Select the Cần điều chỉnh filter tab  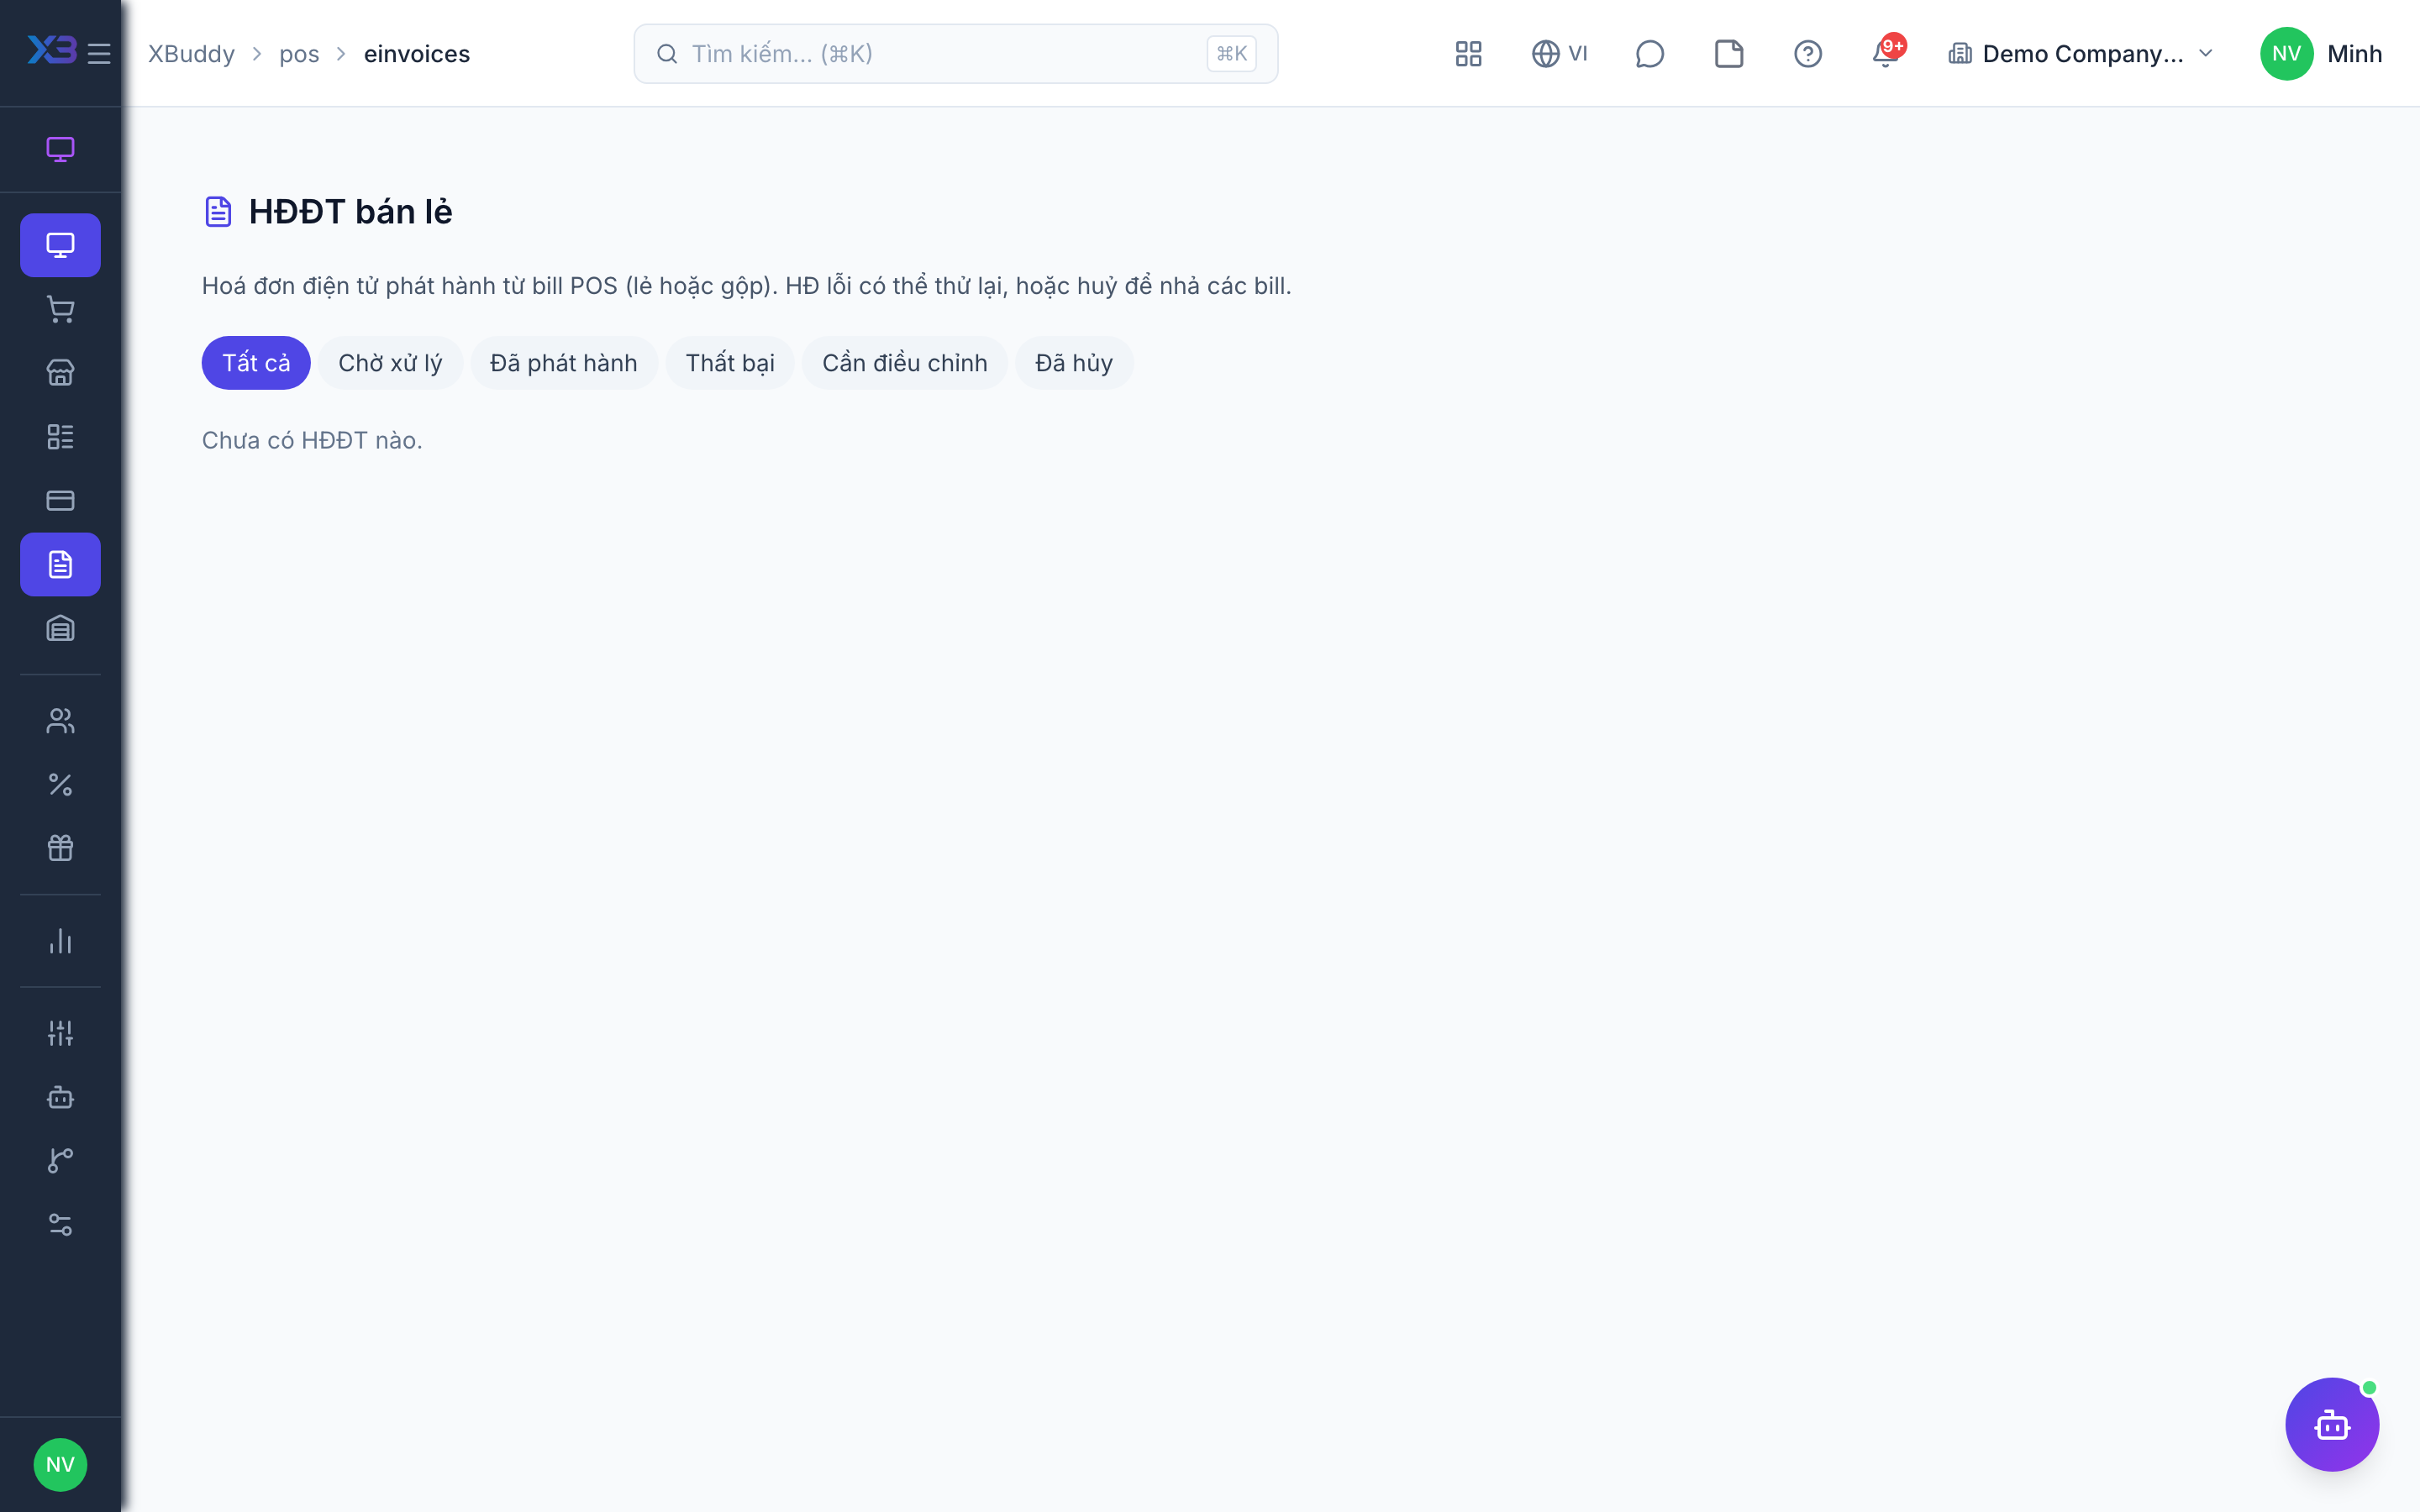pyautogui.click(x=905, y=363)
